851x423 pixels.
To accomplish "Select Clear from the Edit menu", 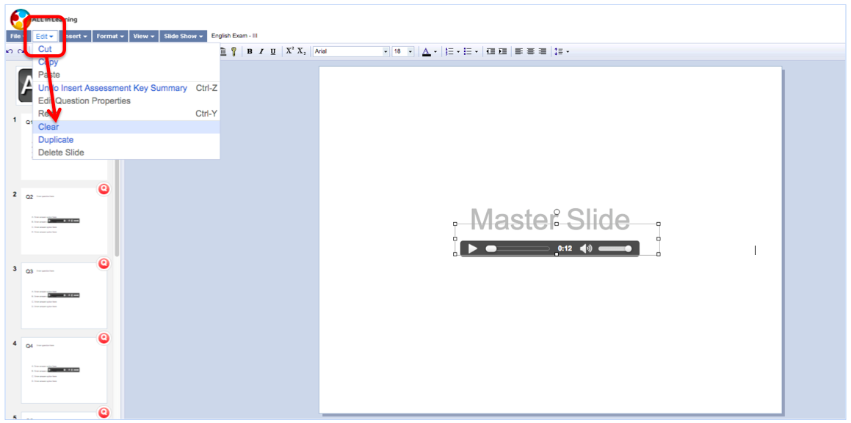I will [x=48, y=127].
